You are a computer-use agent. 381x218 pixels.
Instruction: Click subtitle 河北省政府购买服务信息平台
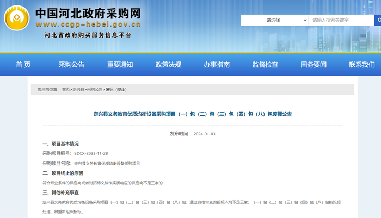pyautogui.click(x=88, y=35)
